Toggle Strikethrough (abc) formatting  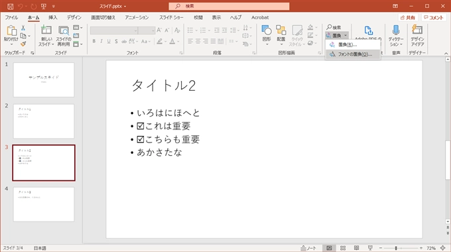point(124,41)
